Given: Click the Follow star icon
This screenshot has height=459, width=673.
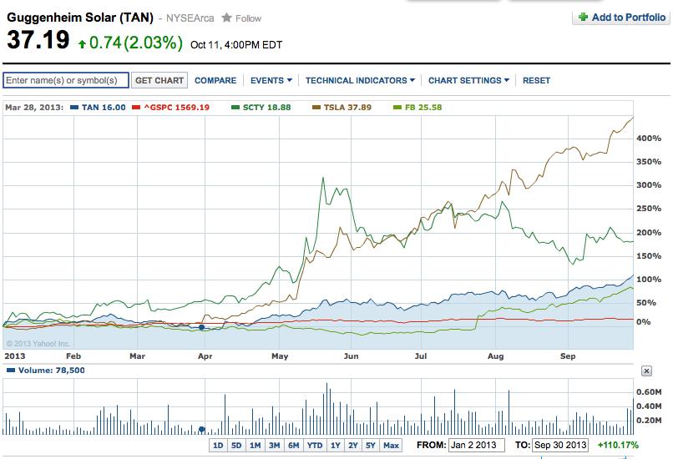Looking at the screenshot, I should click(x=226, y=18).
